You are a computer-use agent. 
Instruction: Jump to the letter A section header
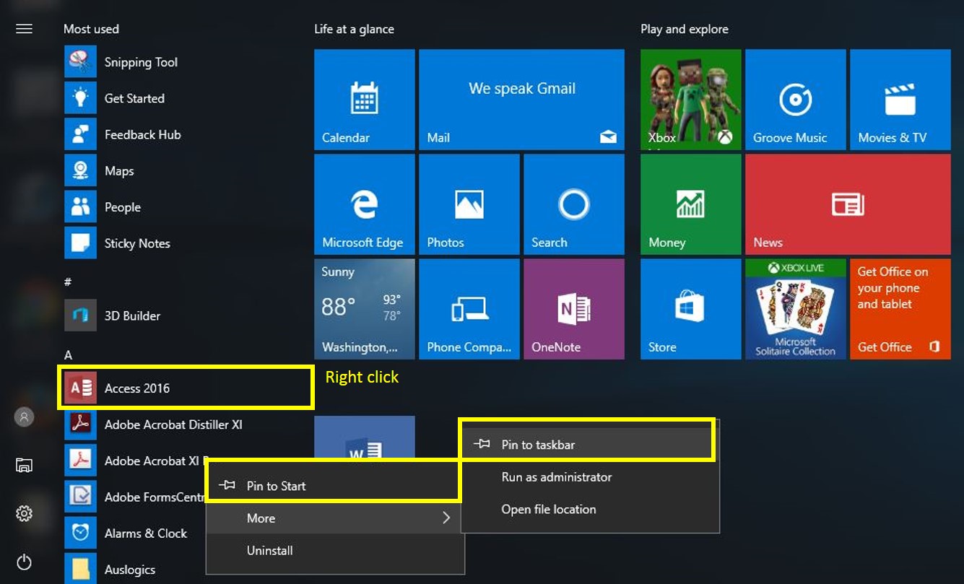[x=68, y=355]
